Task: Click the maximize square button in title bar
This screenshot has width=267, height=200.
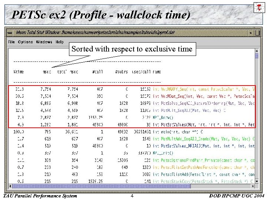Action: pyautogui.click(x=257, y=33)
